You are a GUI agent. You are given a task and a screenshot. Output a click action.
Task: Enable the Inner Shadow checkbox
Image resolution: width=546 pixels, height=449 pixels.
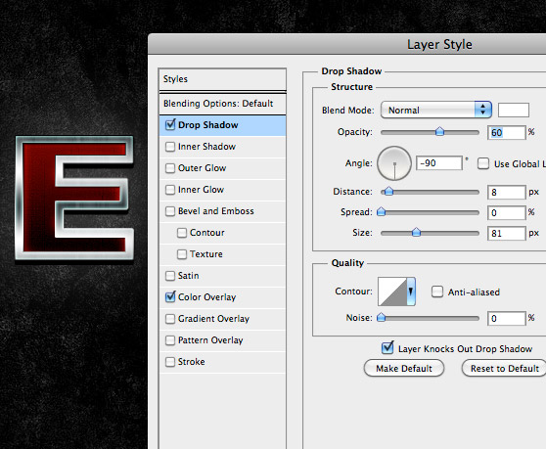click(170, 147)
